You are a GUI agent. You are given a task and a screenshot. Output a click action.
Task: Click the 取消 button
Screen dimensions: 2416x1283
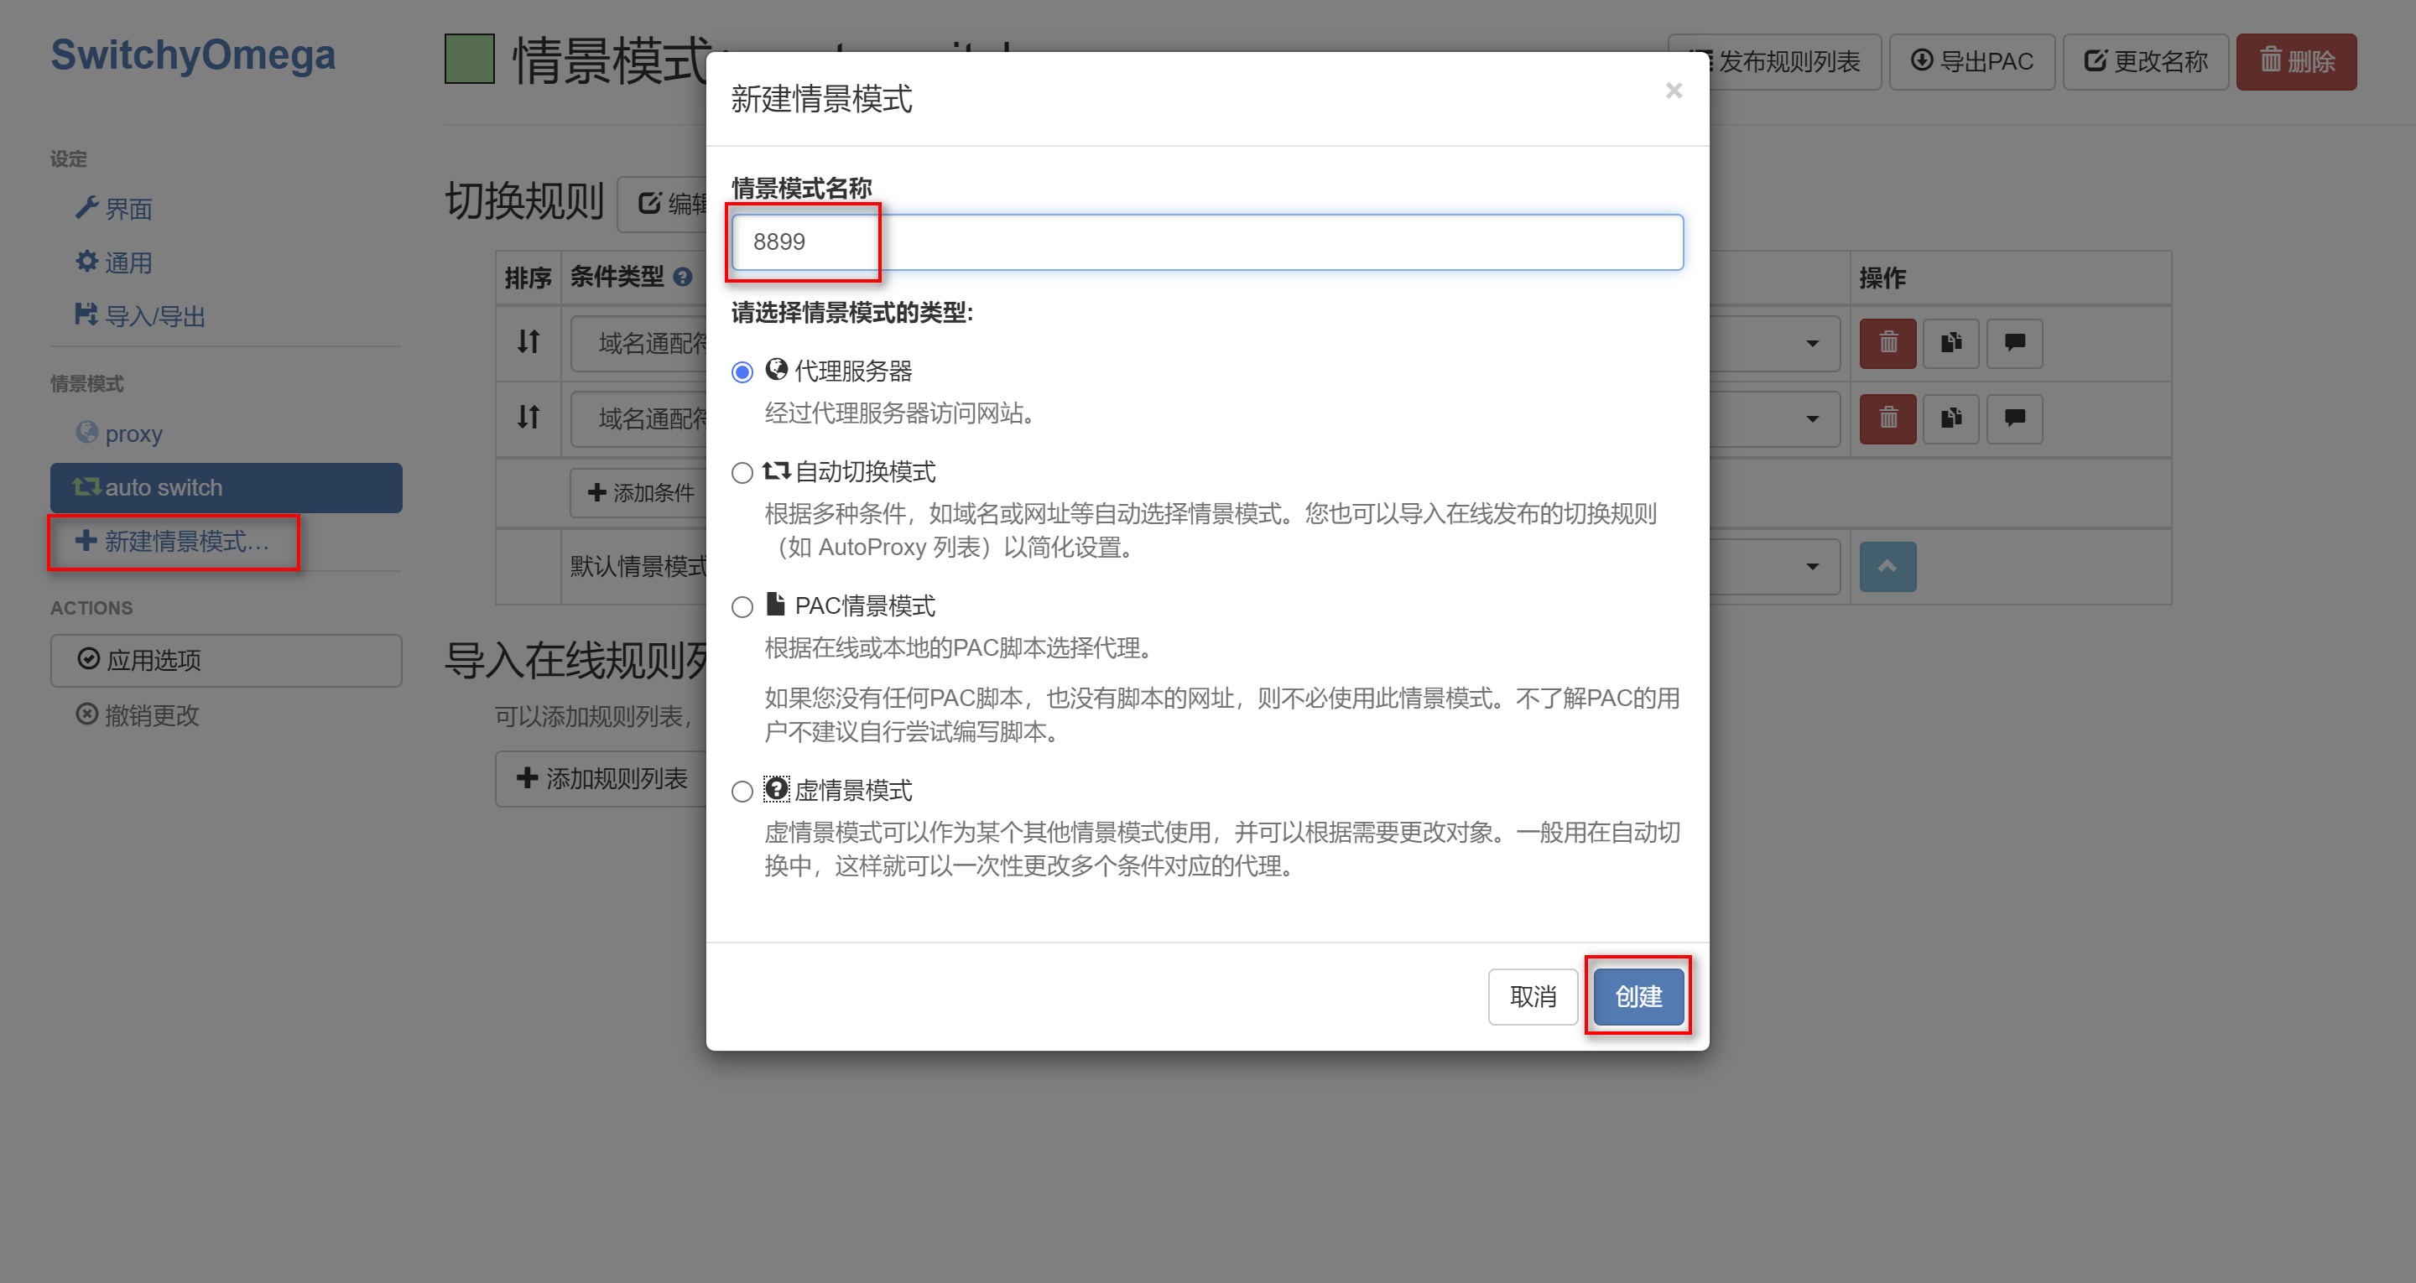(x=1533, y=996)
